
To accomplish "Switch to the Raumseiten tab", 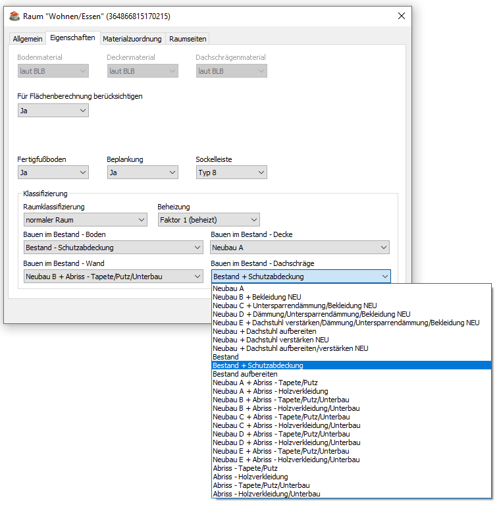I will pos(188,39).
